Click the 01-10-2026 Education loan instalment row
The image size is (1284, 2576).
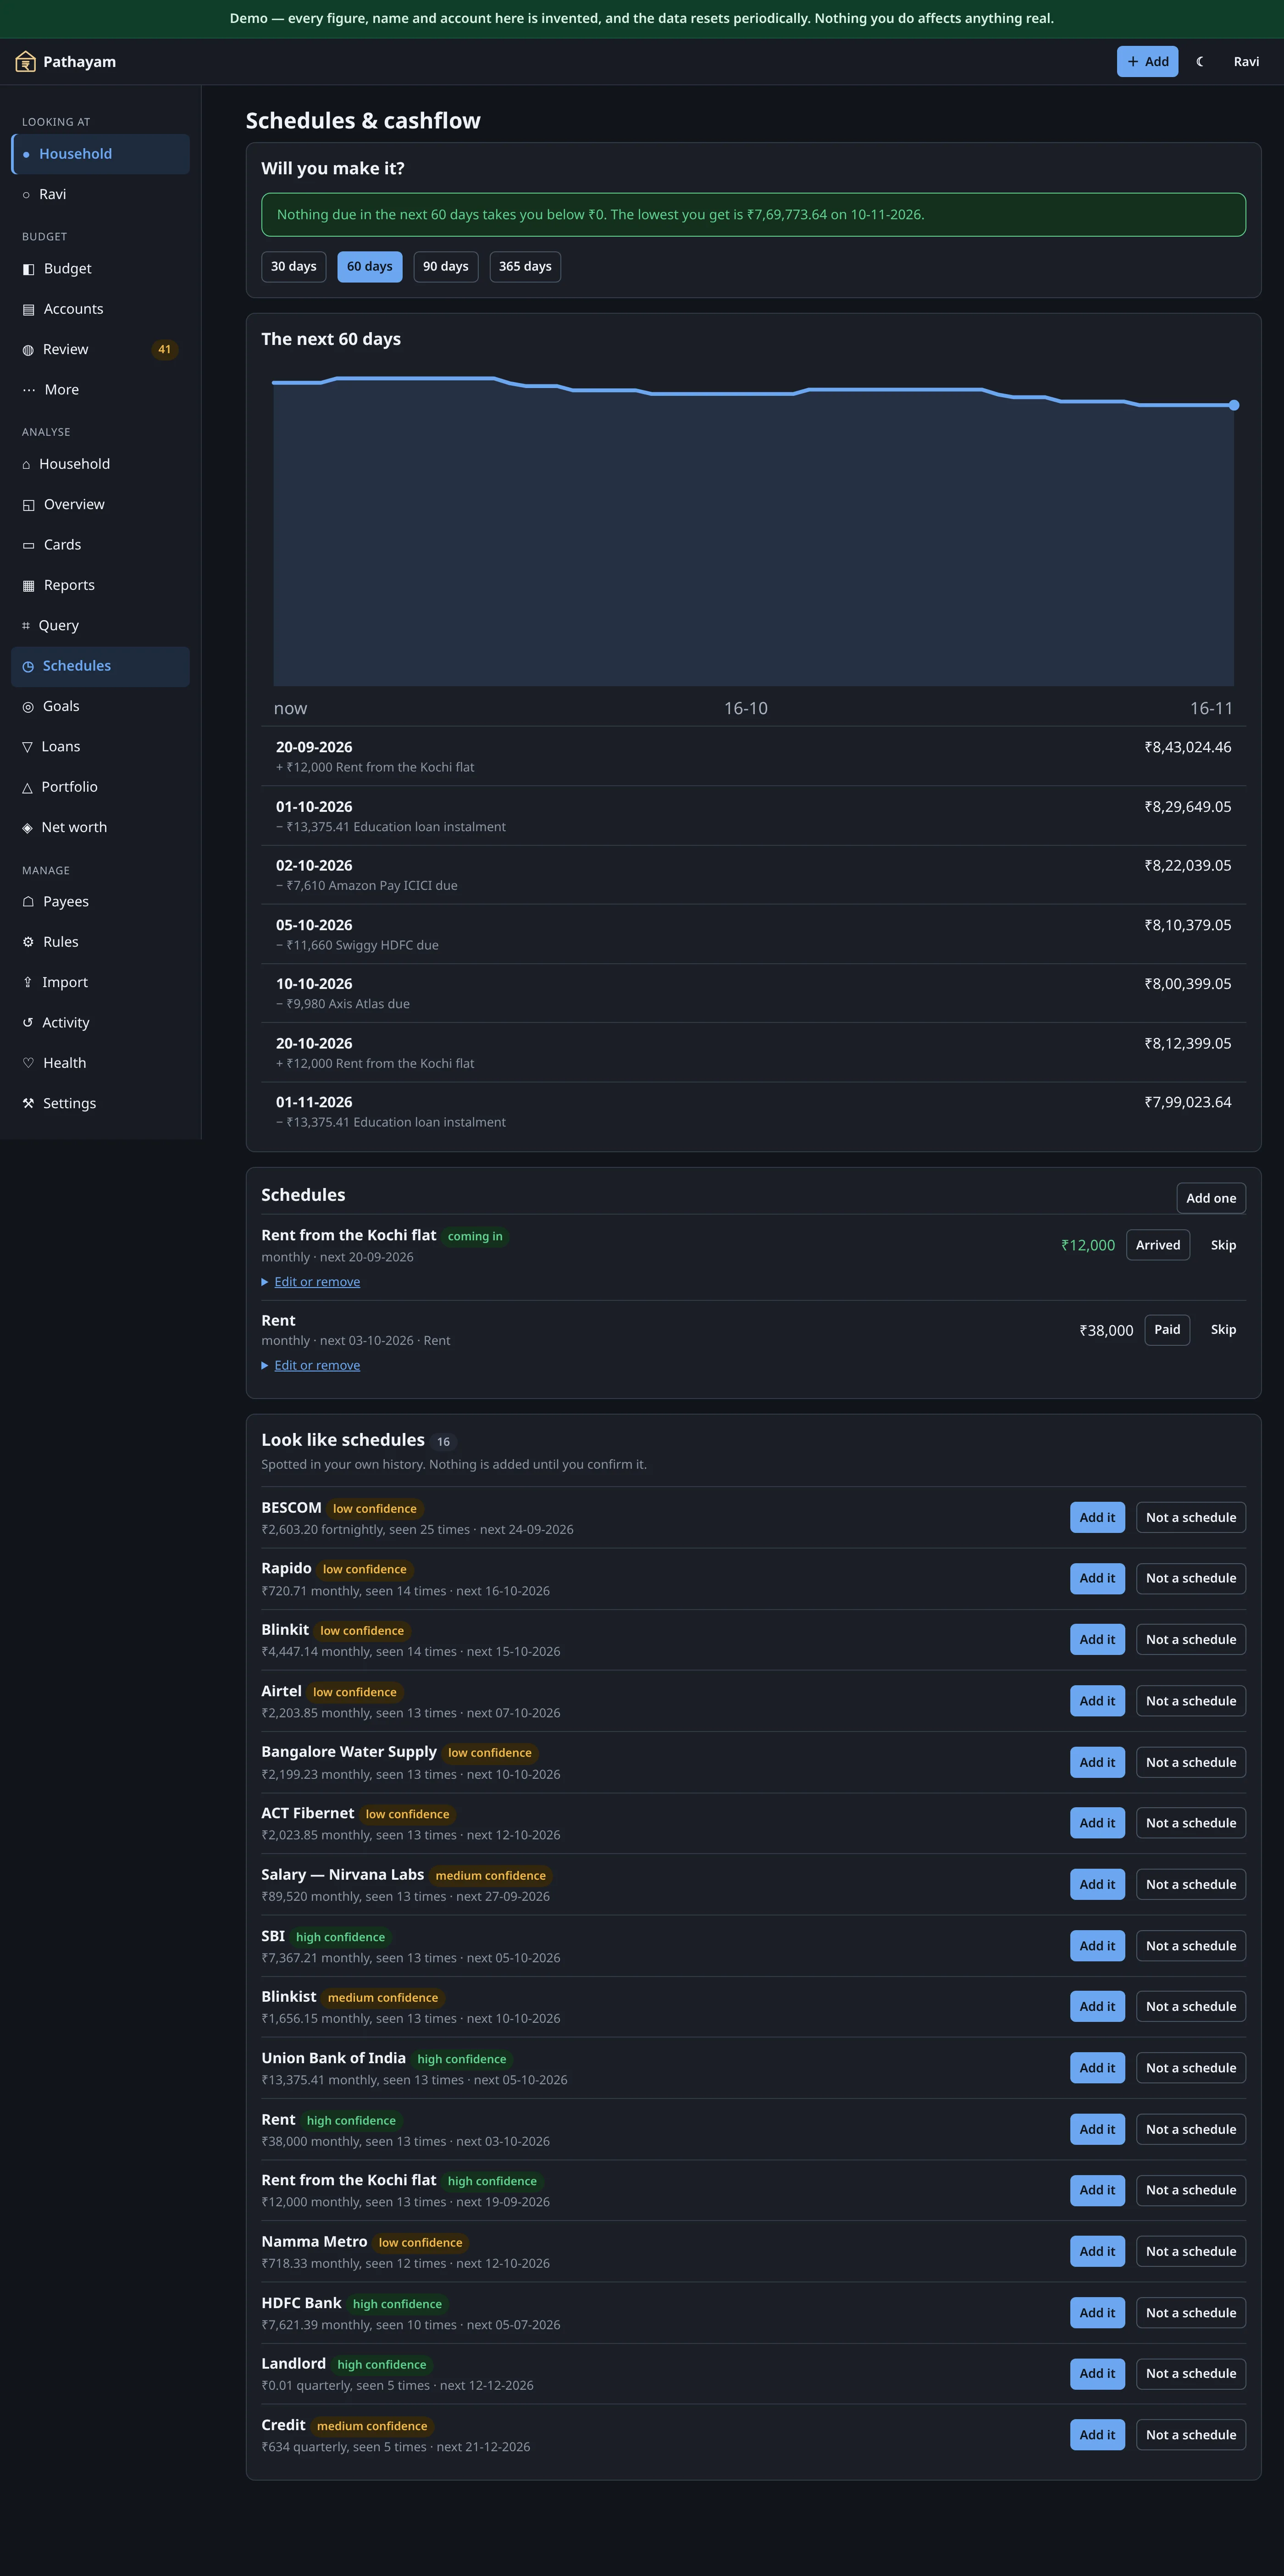pyautogui.click(x=753, y=816)
